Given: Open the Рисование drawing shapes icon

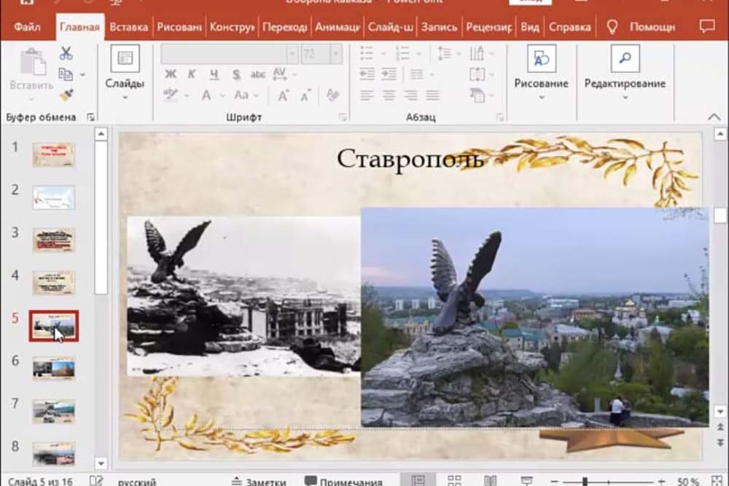Looking at the screenshot, I should pos(542,58).
